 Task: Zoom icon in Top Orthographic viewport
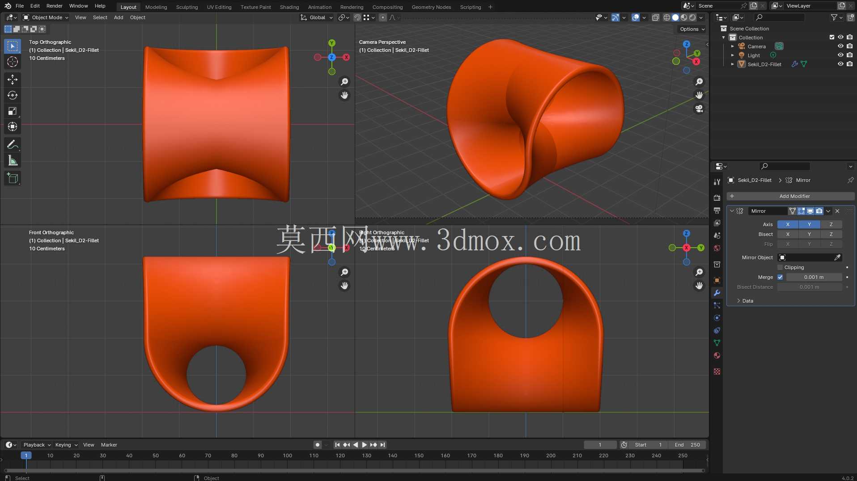344,82
